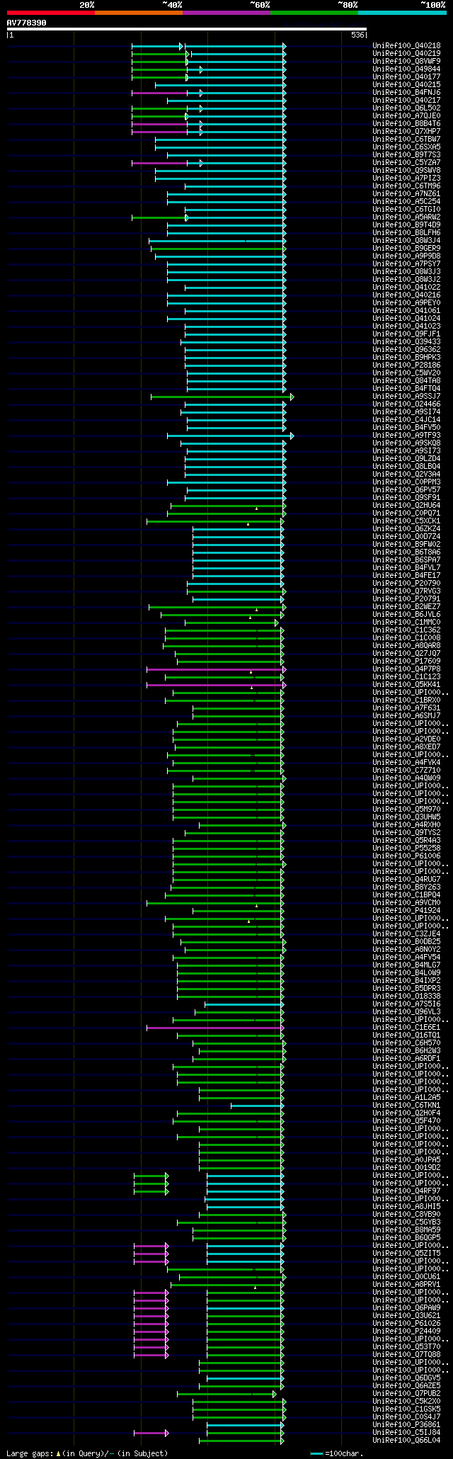This screenshot has width=453, height=1459.
Task: Open hit UniRef100_B4FNJ6
Action: [406, 92]
